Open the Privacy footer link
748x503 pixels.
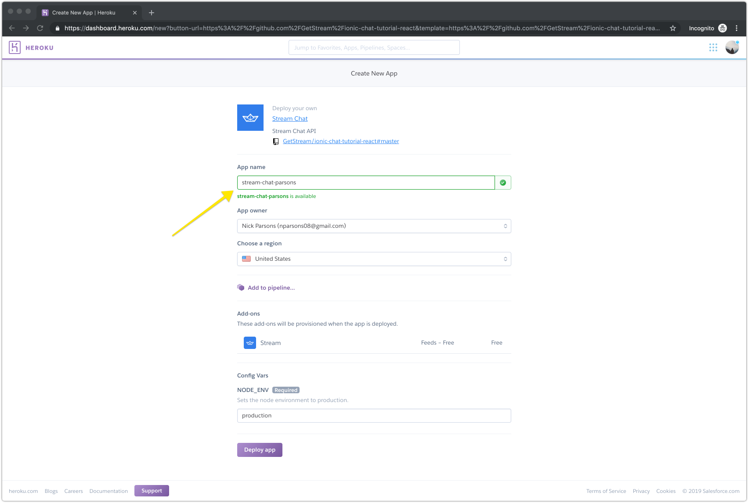pos(641,491)
